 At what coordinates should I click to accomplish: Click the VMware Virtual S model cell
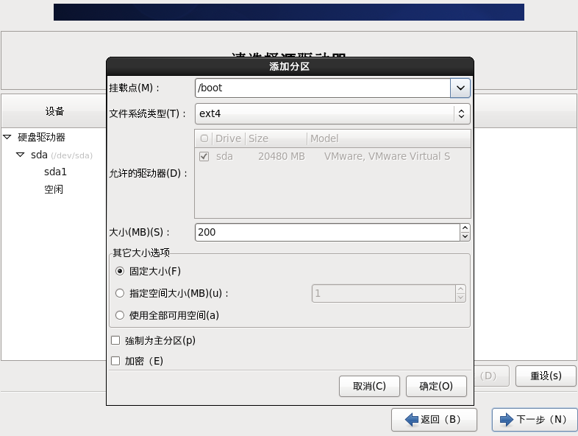pos(387,157)
